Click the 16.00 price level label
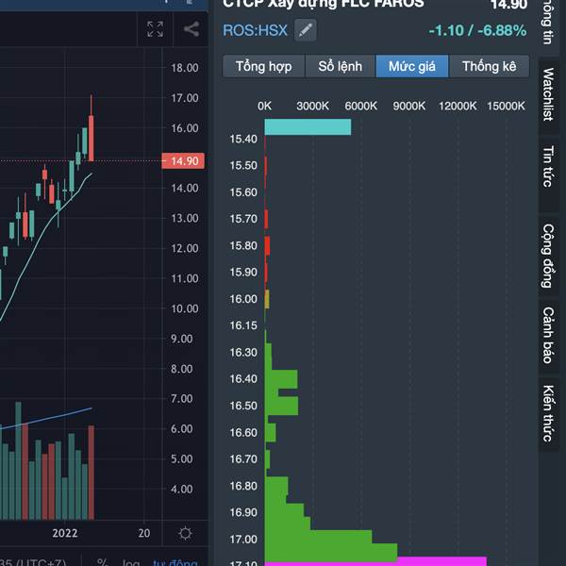Screen dimensions: 566x566 pos(243,299)
